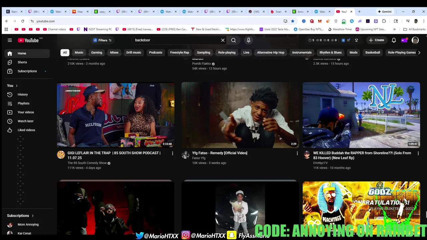
Task: Click Yfg Fatso - Remedy video title
Action: click(x=220, y=153)
